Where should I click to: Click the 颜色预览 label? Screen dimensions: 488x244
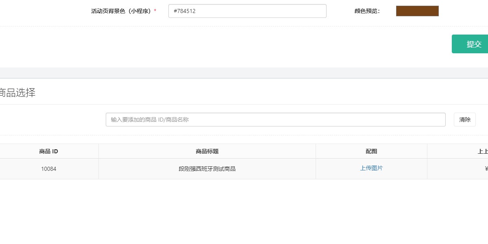[367, 11]
